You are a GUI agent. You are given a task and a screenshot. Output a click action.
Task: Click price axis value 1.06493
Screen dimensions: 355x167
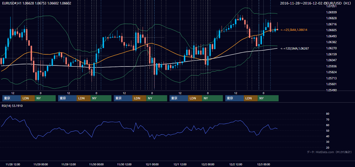point(331,36)
